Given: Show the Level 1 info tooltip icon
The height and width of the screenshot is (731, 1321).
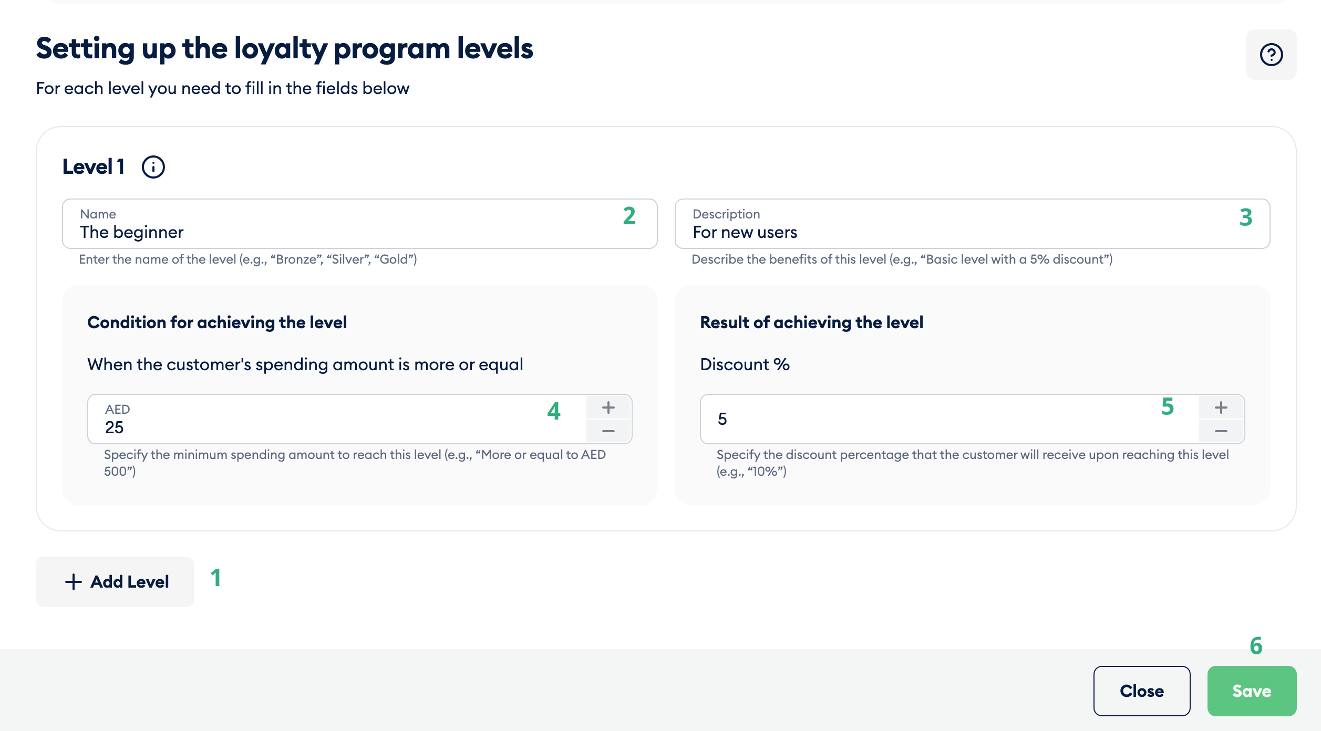Looking at the screenshot, I should pos(153,167).
